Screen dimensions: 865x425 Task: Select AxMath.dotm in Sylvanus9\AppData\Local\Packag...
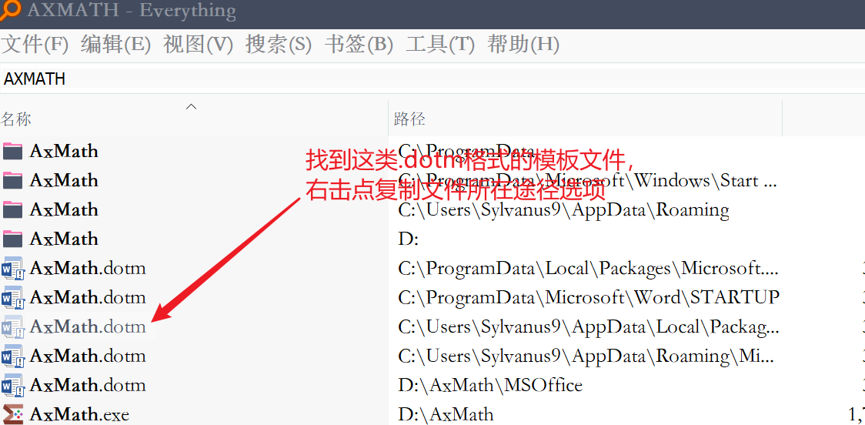pos(88,326)
